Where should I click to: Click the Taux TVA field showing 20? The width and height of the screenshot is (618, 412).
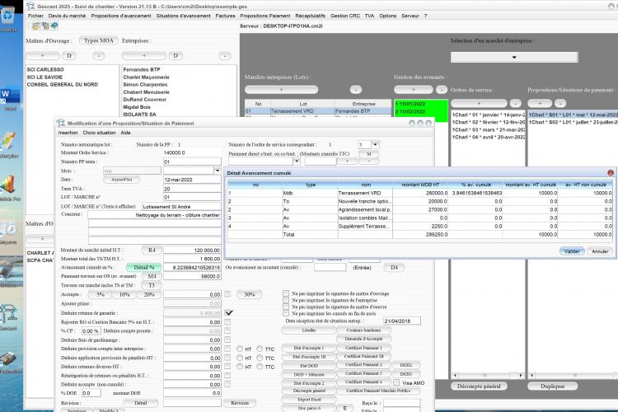(x=192, y=189)
